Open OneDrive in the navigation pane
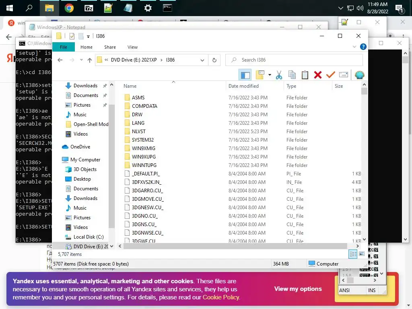The width and height of the screenshot is (412, 309). tap(80, 146)
